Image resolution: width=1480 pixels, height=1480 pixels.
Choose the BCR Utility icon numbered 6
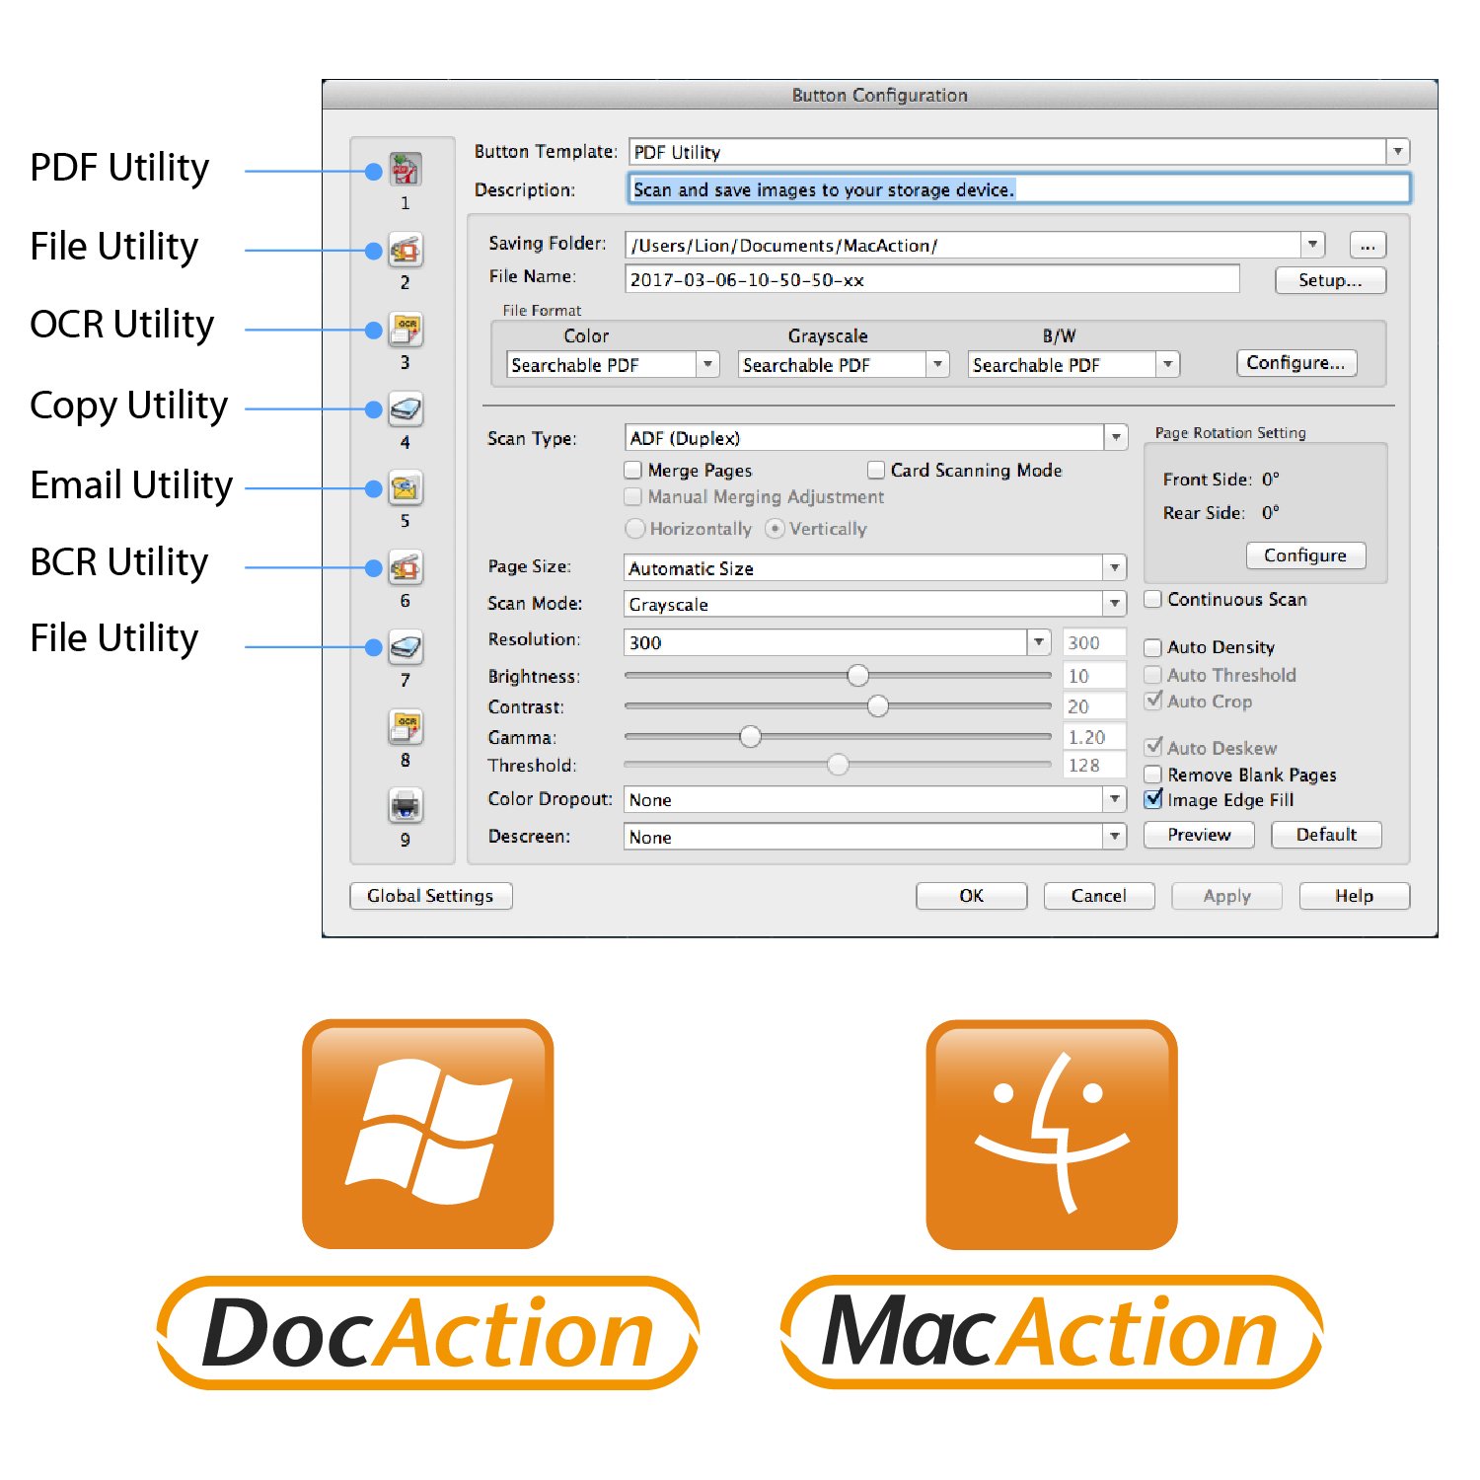(405, 568)
